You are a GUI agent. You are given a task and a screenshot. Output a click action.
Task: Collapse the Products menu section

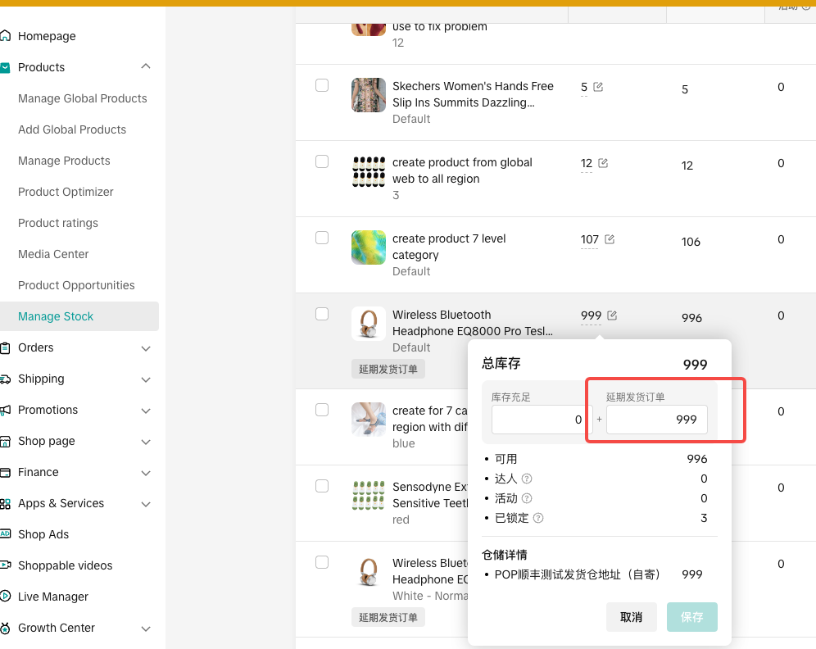pos(146,67)
